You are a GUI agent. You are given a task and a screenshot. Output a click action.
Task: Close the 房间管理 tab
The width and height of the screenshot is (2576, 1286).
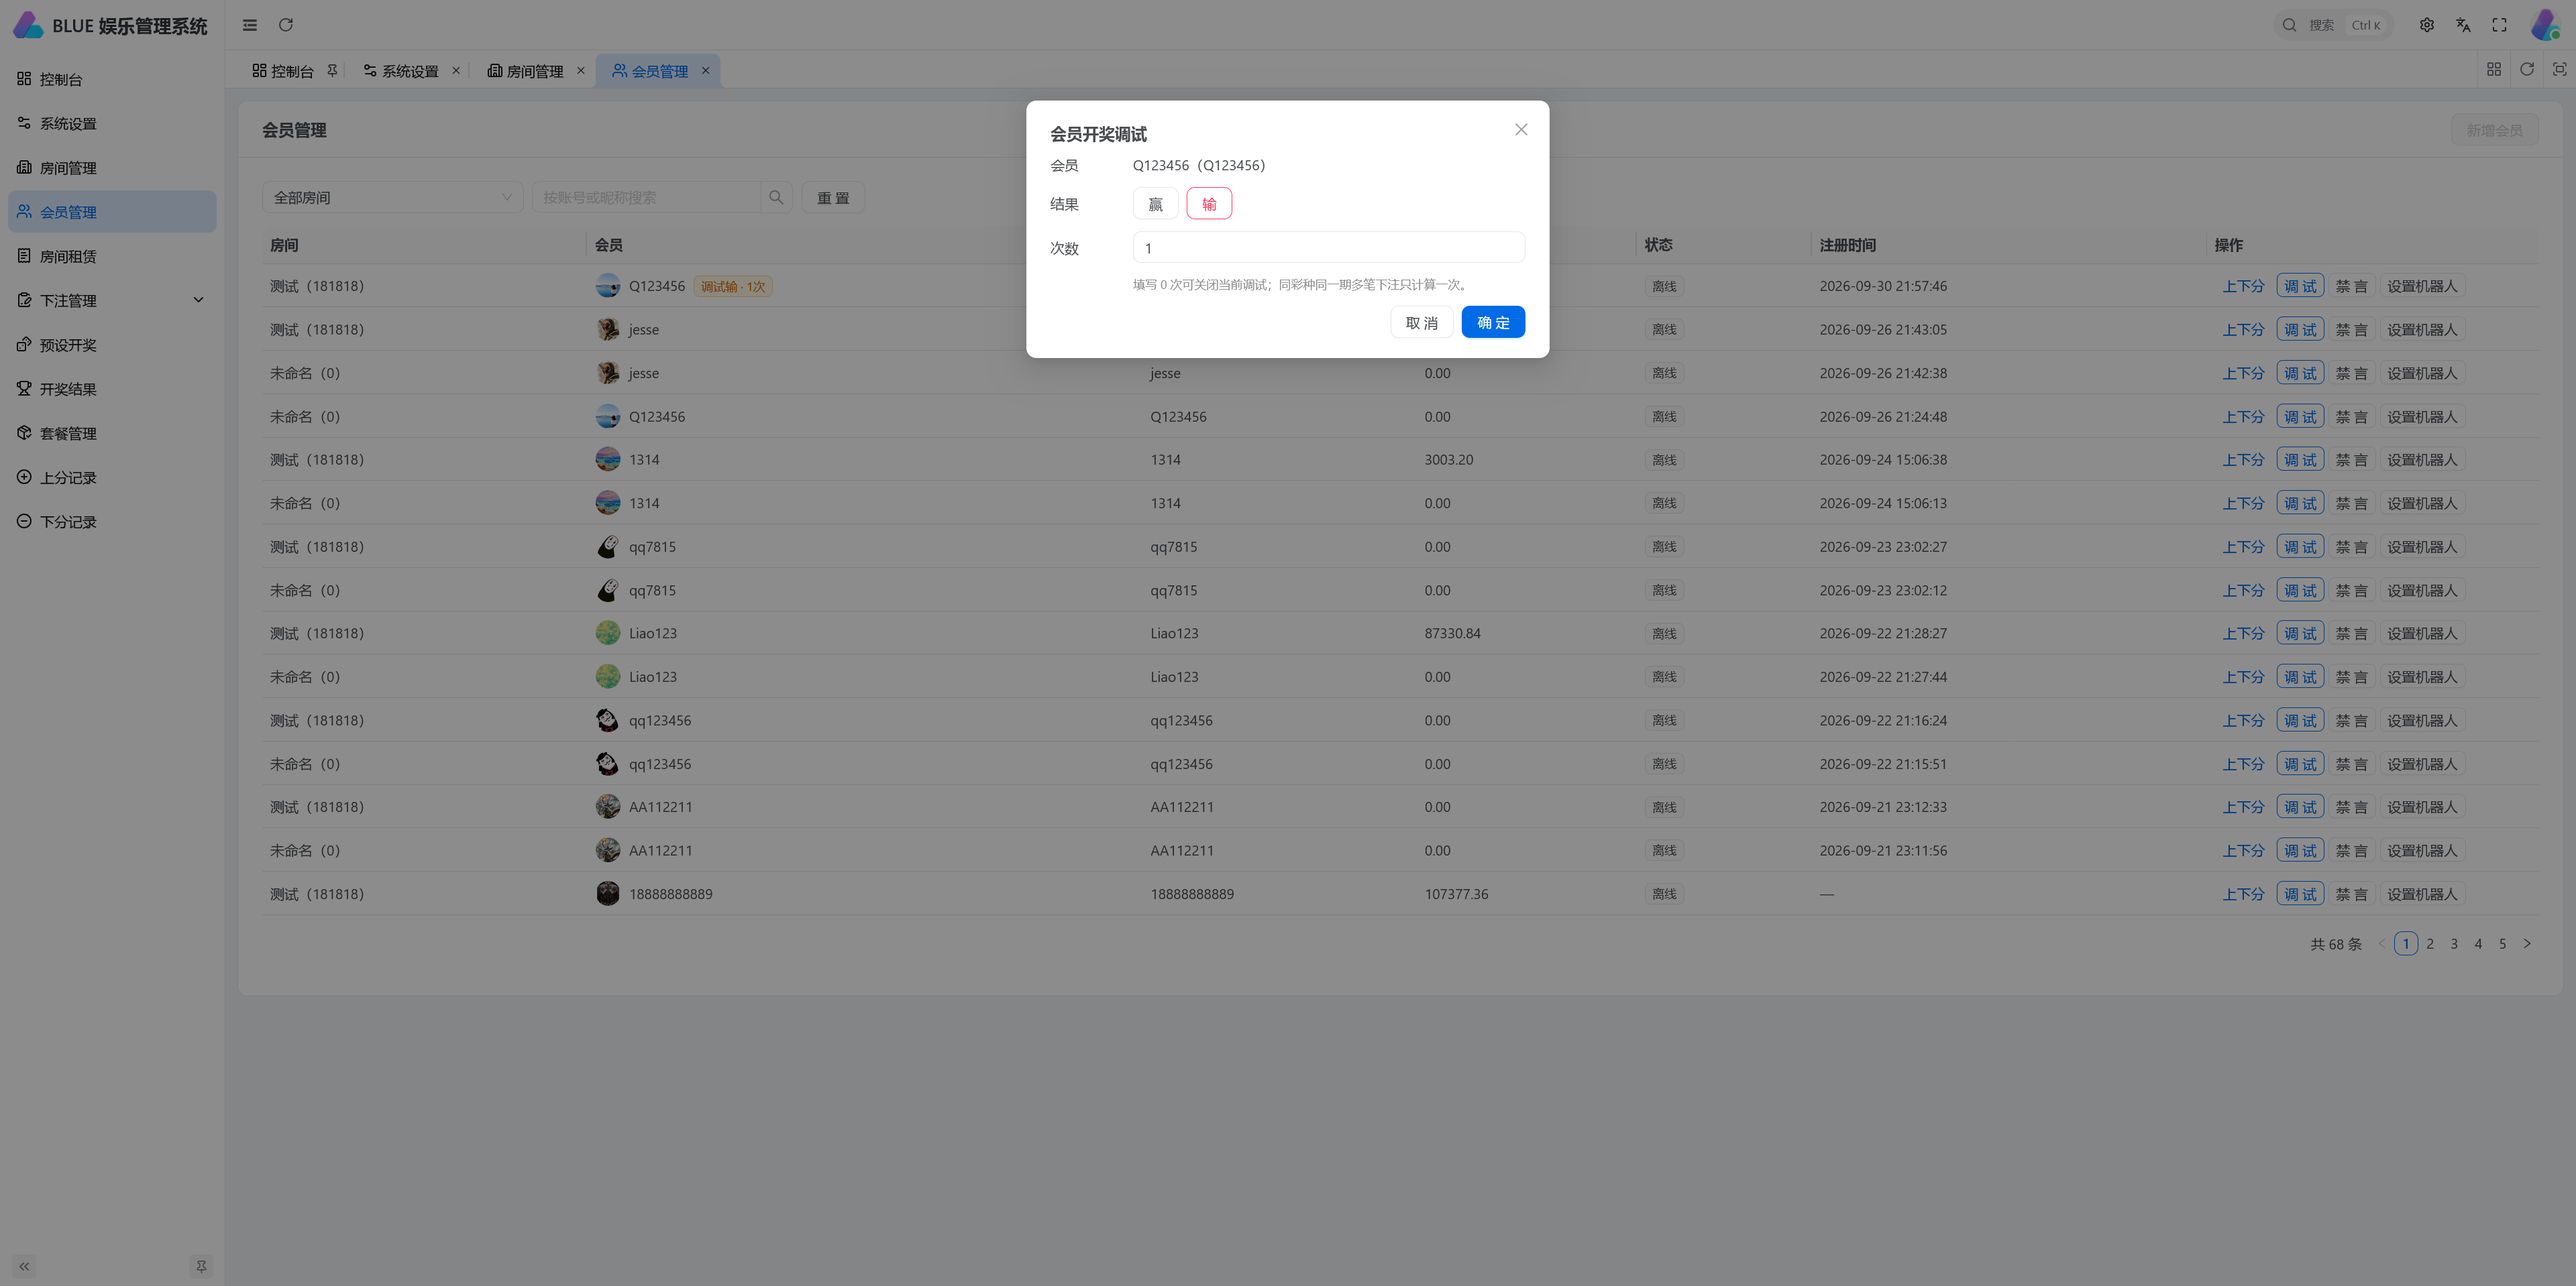580,71
